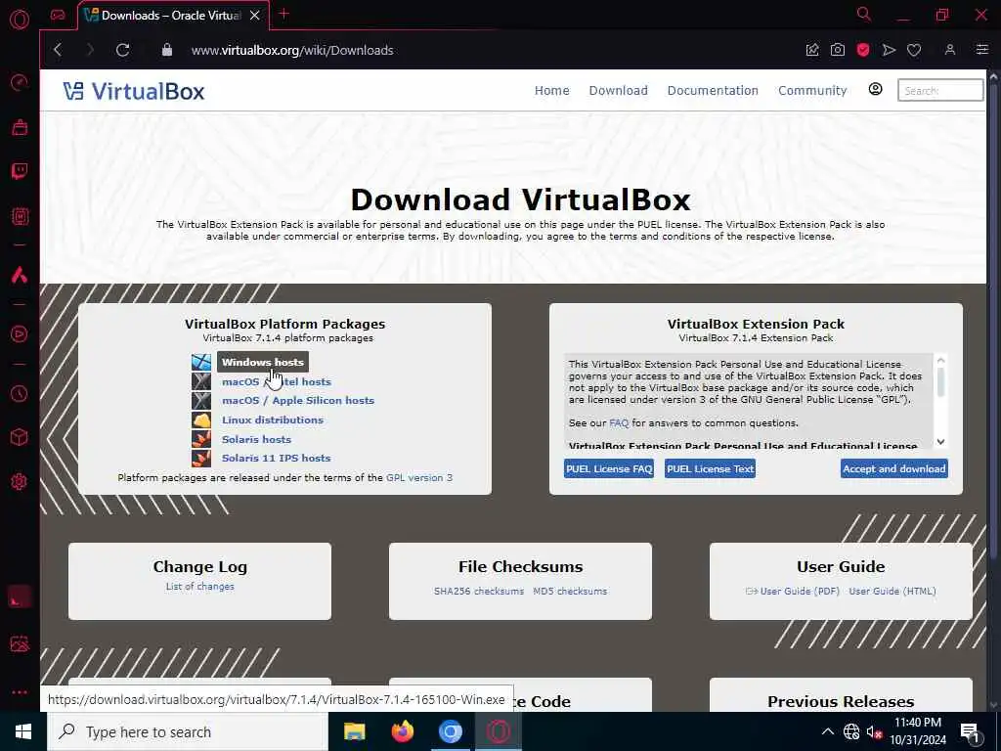1001x751 pixels.
Task: Add page to bookmarks heart icon
Action: coord(914,50)
